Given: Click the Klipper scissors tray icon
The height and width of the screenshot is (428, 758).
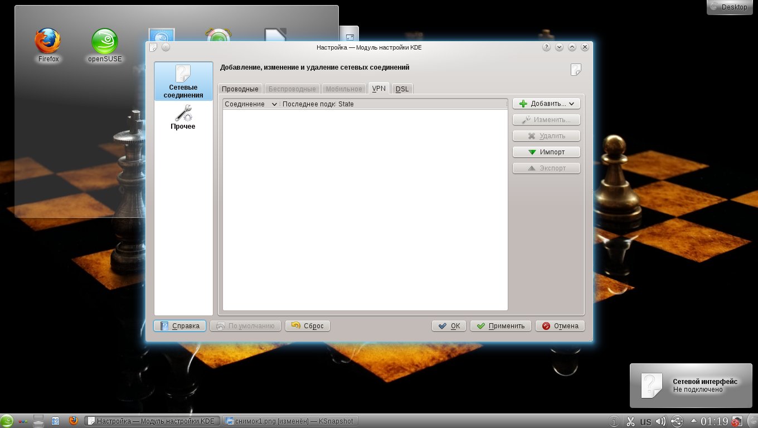Looking at the screenshot, I should click(x=631, y=421).
